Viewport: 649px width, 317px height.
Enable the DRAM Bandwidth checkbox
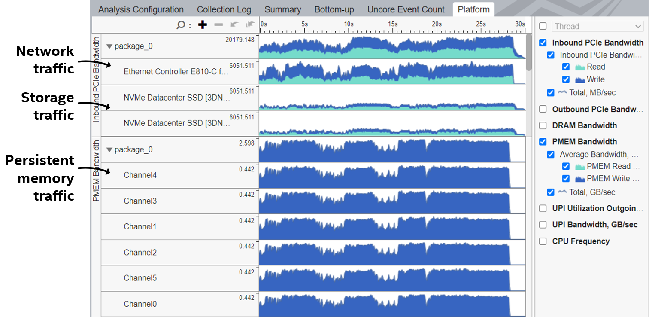click(x=543, y=125)
